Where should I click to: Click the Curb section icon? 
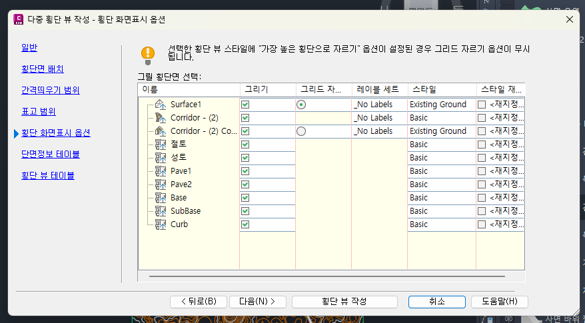point(160,224)
